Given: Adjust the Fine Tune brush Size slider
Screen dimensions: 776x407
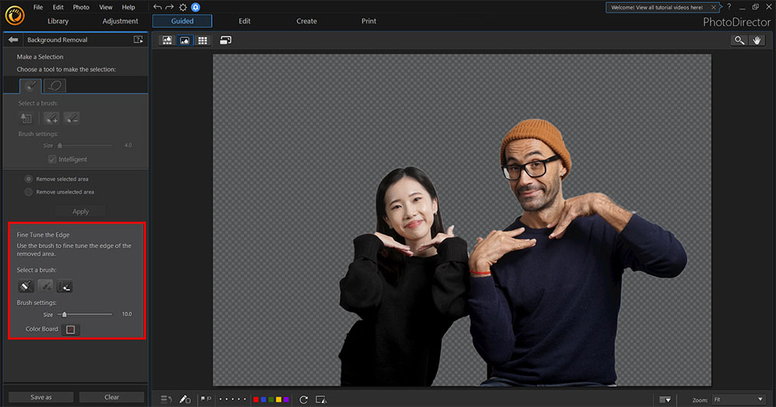Looking at the screenshot, I should click(x=85, y=314).
